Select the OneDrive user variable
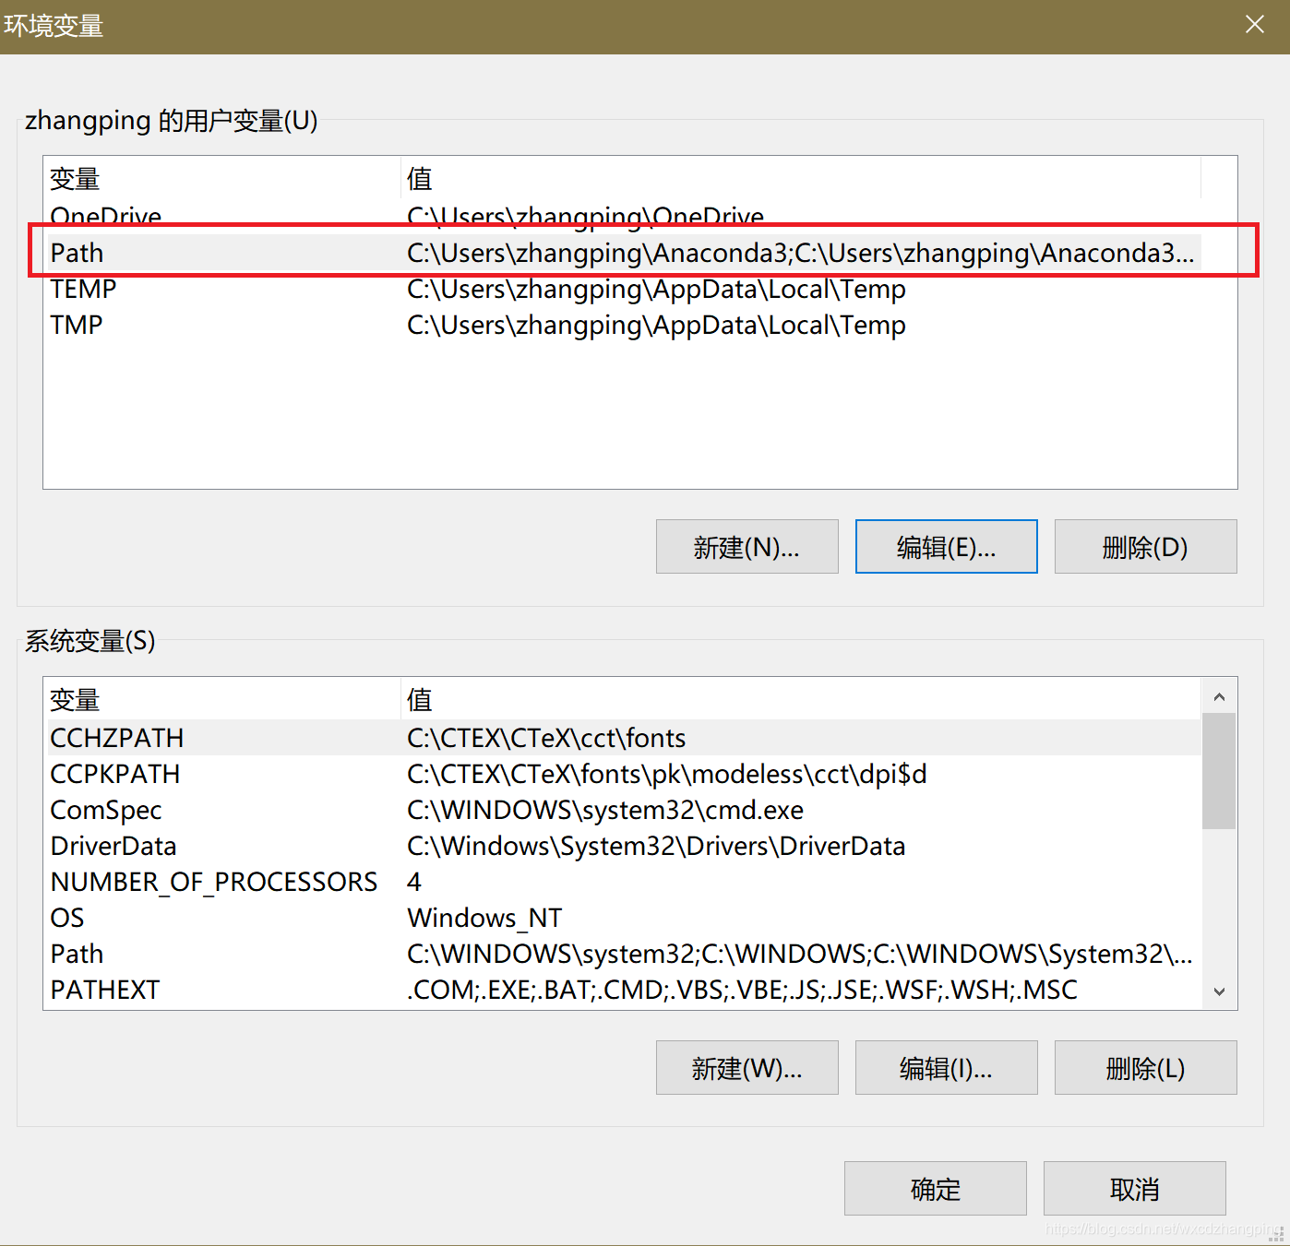 click(623, 217)
